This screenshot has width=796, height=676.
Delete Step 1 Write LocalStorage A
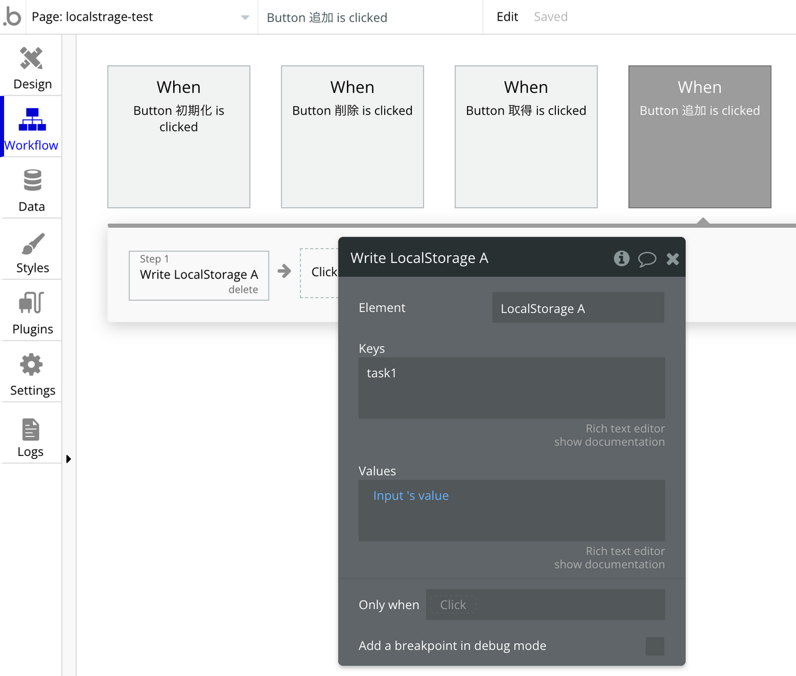(x=243, y=290)
